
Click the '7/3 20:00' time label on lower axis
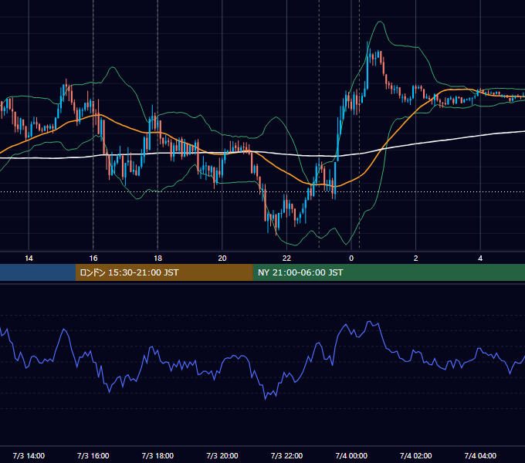tap(222, 455)
